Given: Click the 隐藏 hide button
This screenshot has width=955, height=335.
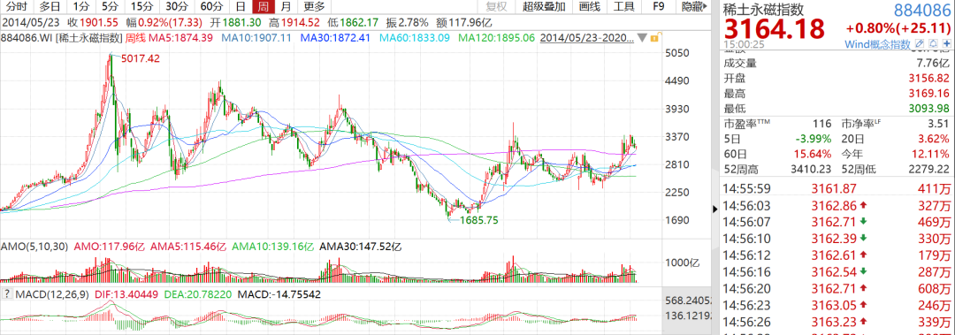Looking at the screenshot, I should (x=693, y=7).
